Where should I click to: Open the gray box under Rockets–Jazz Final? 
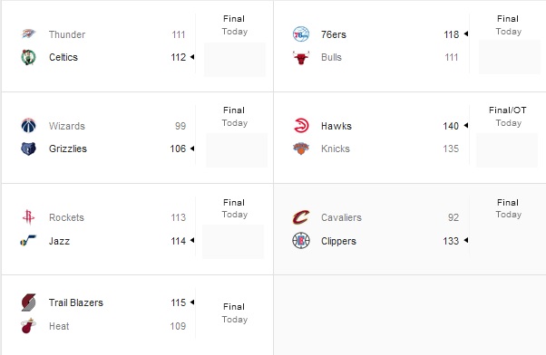pyautogui.click(x=233, y=242)
